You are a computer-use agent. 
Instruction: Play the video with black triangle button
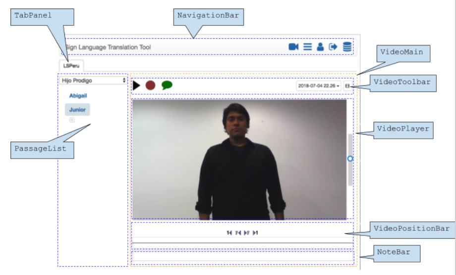pos(136,85)
